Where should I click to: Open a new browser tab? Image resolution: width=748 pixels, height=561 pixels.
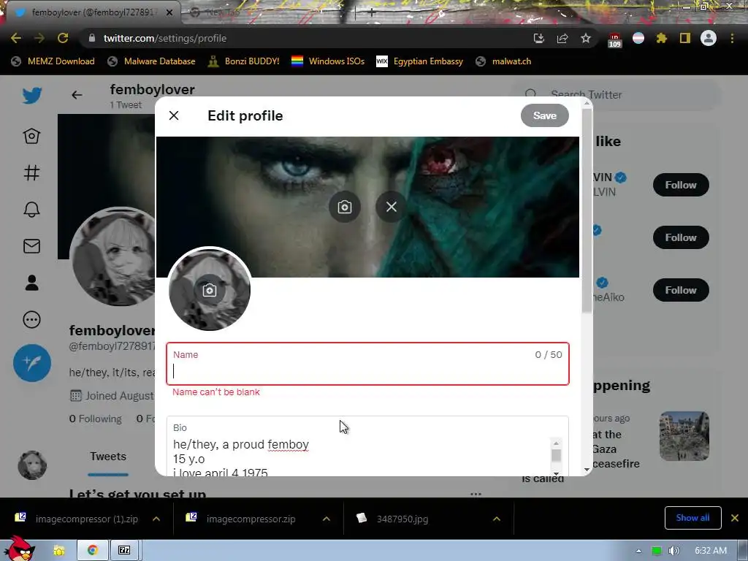tap(372, 12)
